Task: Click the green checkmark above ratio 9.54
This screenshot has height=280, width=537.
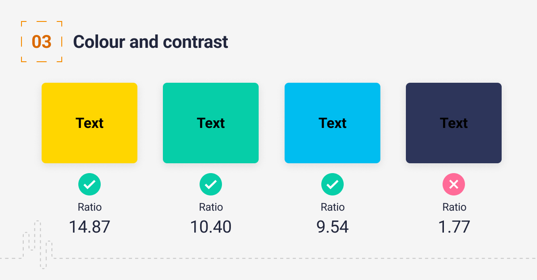Action: coord(332,184)
